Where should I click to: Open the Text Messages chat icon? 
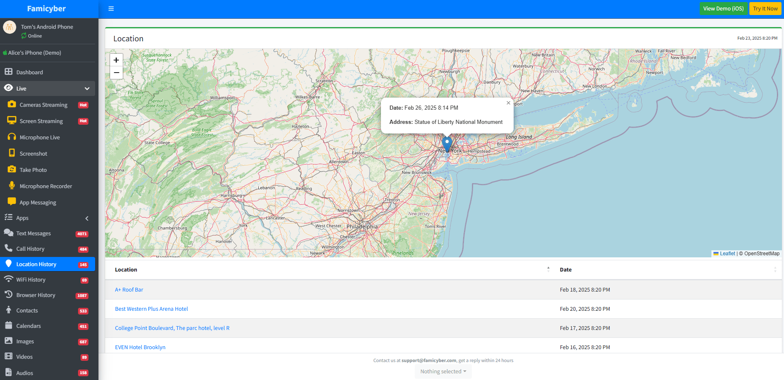pyautogui.click(x=8, y=233)
